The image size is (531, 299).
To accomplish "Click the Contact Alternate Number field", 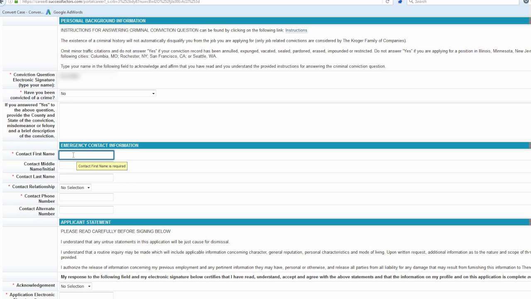I will point(86,210).
